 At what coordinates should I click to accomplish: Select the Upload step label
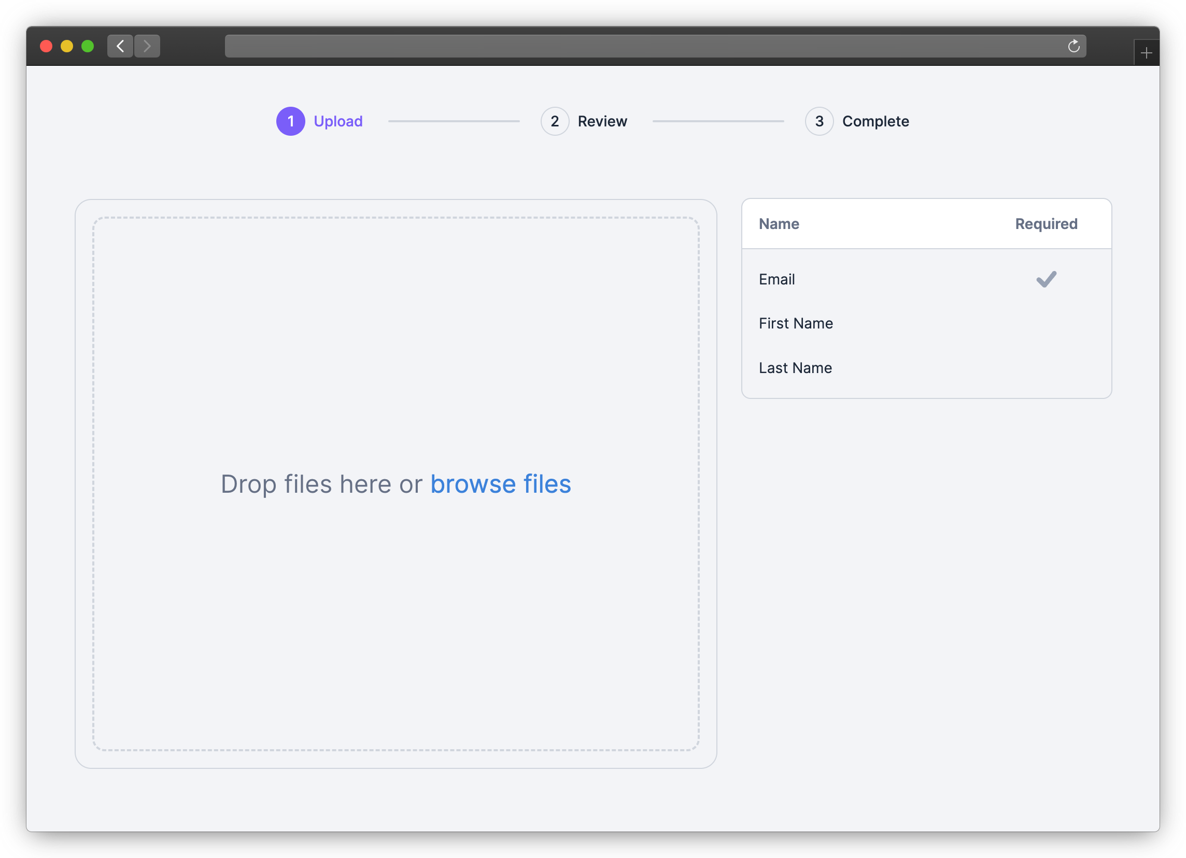tap(338, 121)
